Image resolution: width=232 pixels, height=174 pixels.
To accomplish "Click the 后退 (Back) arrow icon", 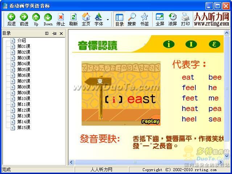I will (11, 17).
